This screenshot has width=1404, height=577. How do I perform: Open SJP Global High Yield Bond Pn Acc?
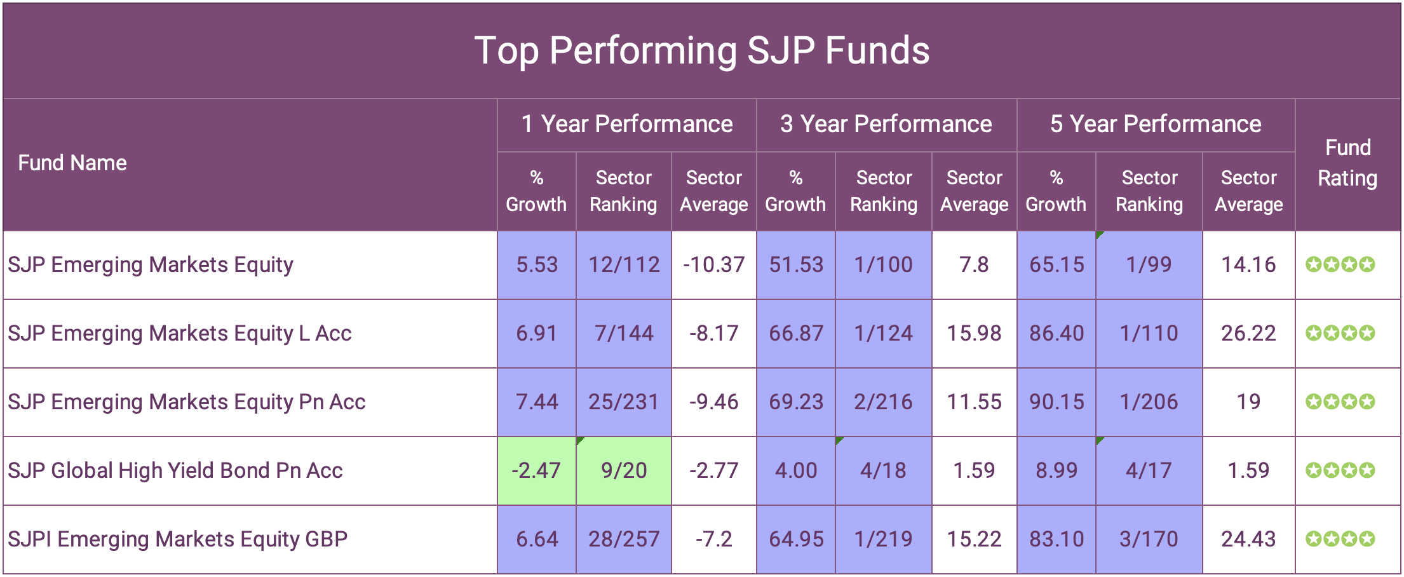coord(175,470)
